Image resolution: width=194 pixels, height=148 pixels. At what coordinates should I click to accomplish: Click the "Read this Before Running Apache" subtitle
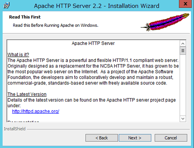[x=55, y=25]
